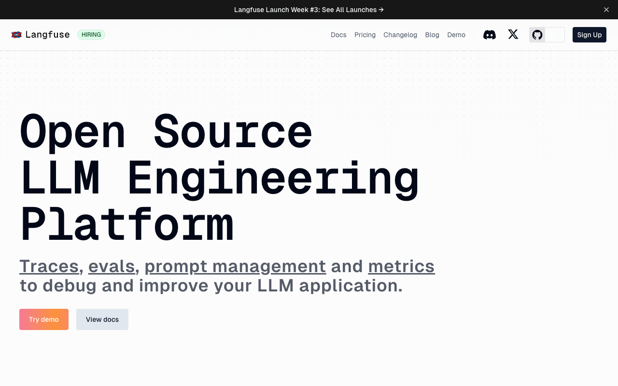Click the View docs button
Viewport: 618px width, 386px height.
[x=102, y=319]
